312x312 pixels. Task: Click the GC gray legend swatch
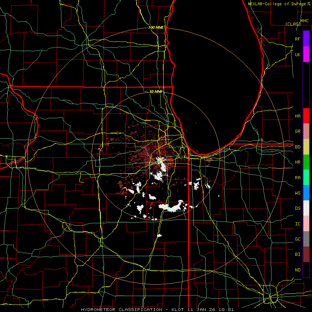pyautogui.click(x=306, y=239)
